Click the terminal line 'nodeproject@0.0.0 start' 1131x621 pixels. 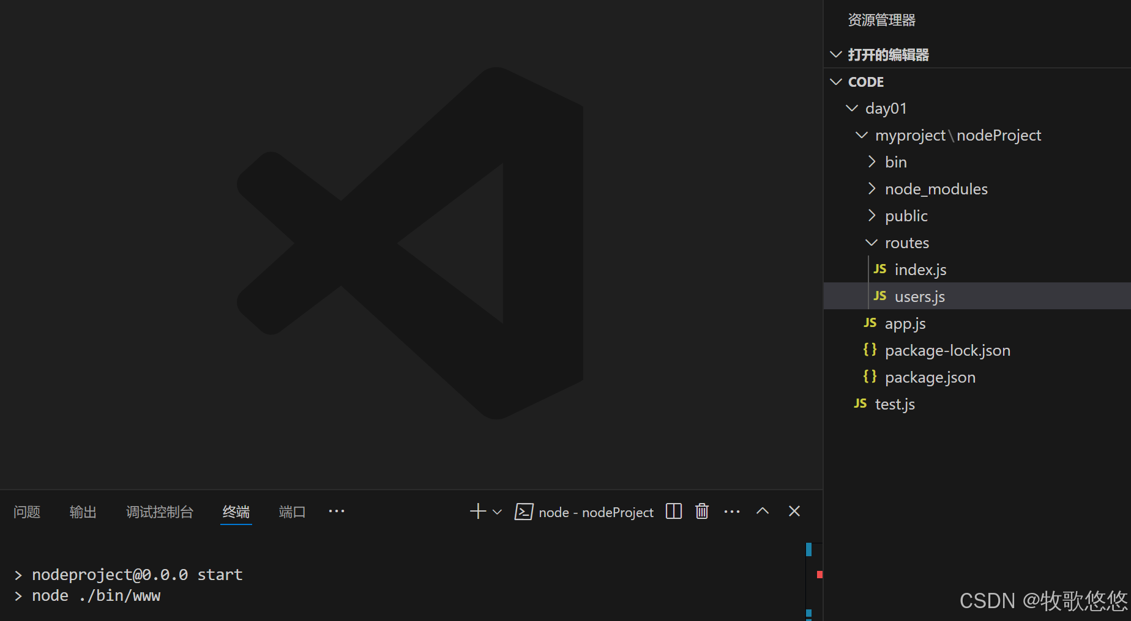tap(137, 575)
